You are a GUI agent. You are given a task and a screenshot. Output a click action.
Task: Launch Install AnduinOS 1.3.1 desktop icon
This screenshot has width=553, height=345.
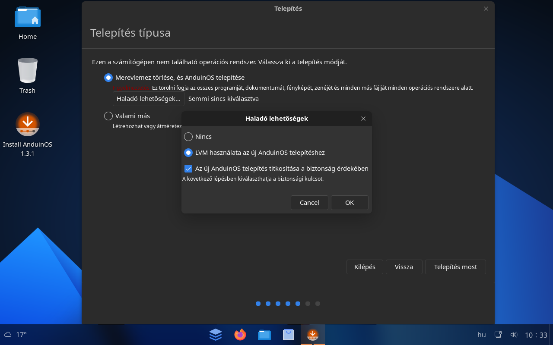[28, 134]
